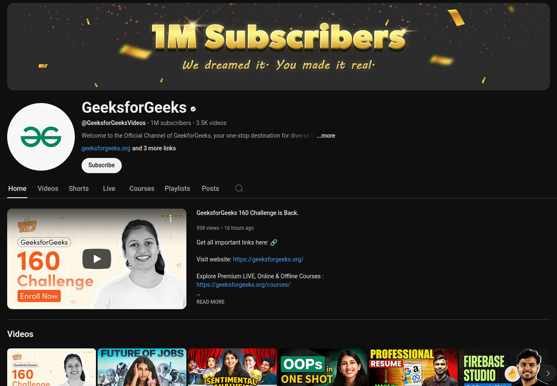View the Playlists tab

(x=177, y=188)
